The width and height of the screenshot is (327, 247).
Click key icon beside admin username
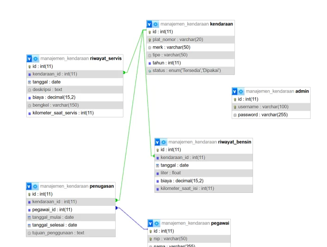[235, 107]
